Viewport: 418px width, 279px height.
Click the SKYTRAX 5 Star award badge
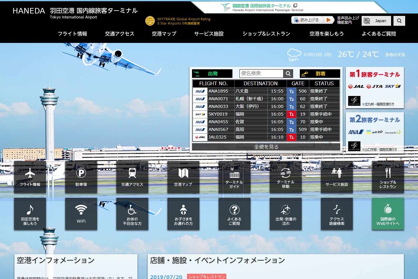point(150,21)
